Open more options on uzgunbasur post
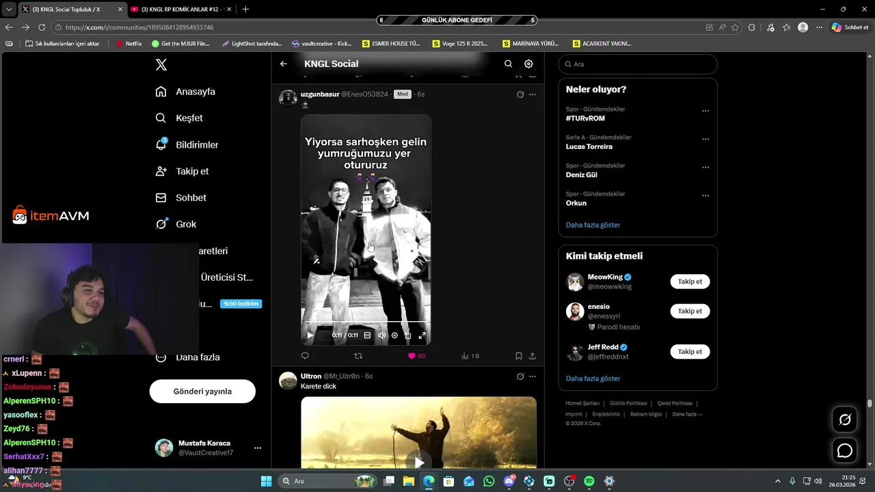The height and width of the screenshot is (492, 875). click(x=533, y=94)
